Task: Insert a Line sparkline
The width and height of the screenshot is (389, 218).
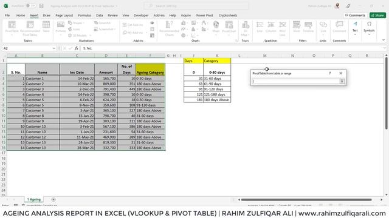Action: (x=260, y=27)
